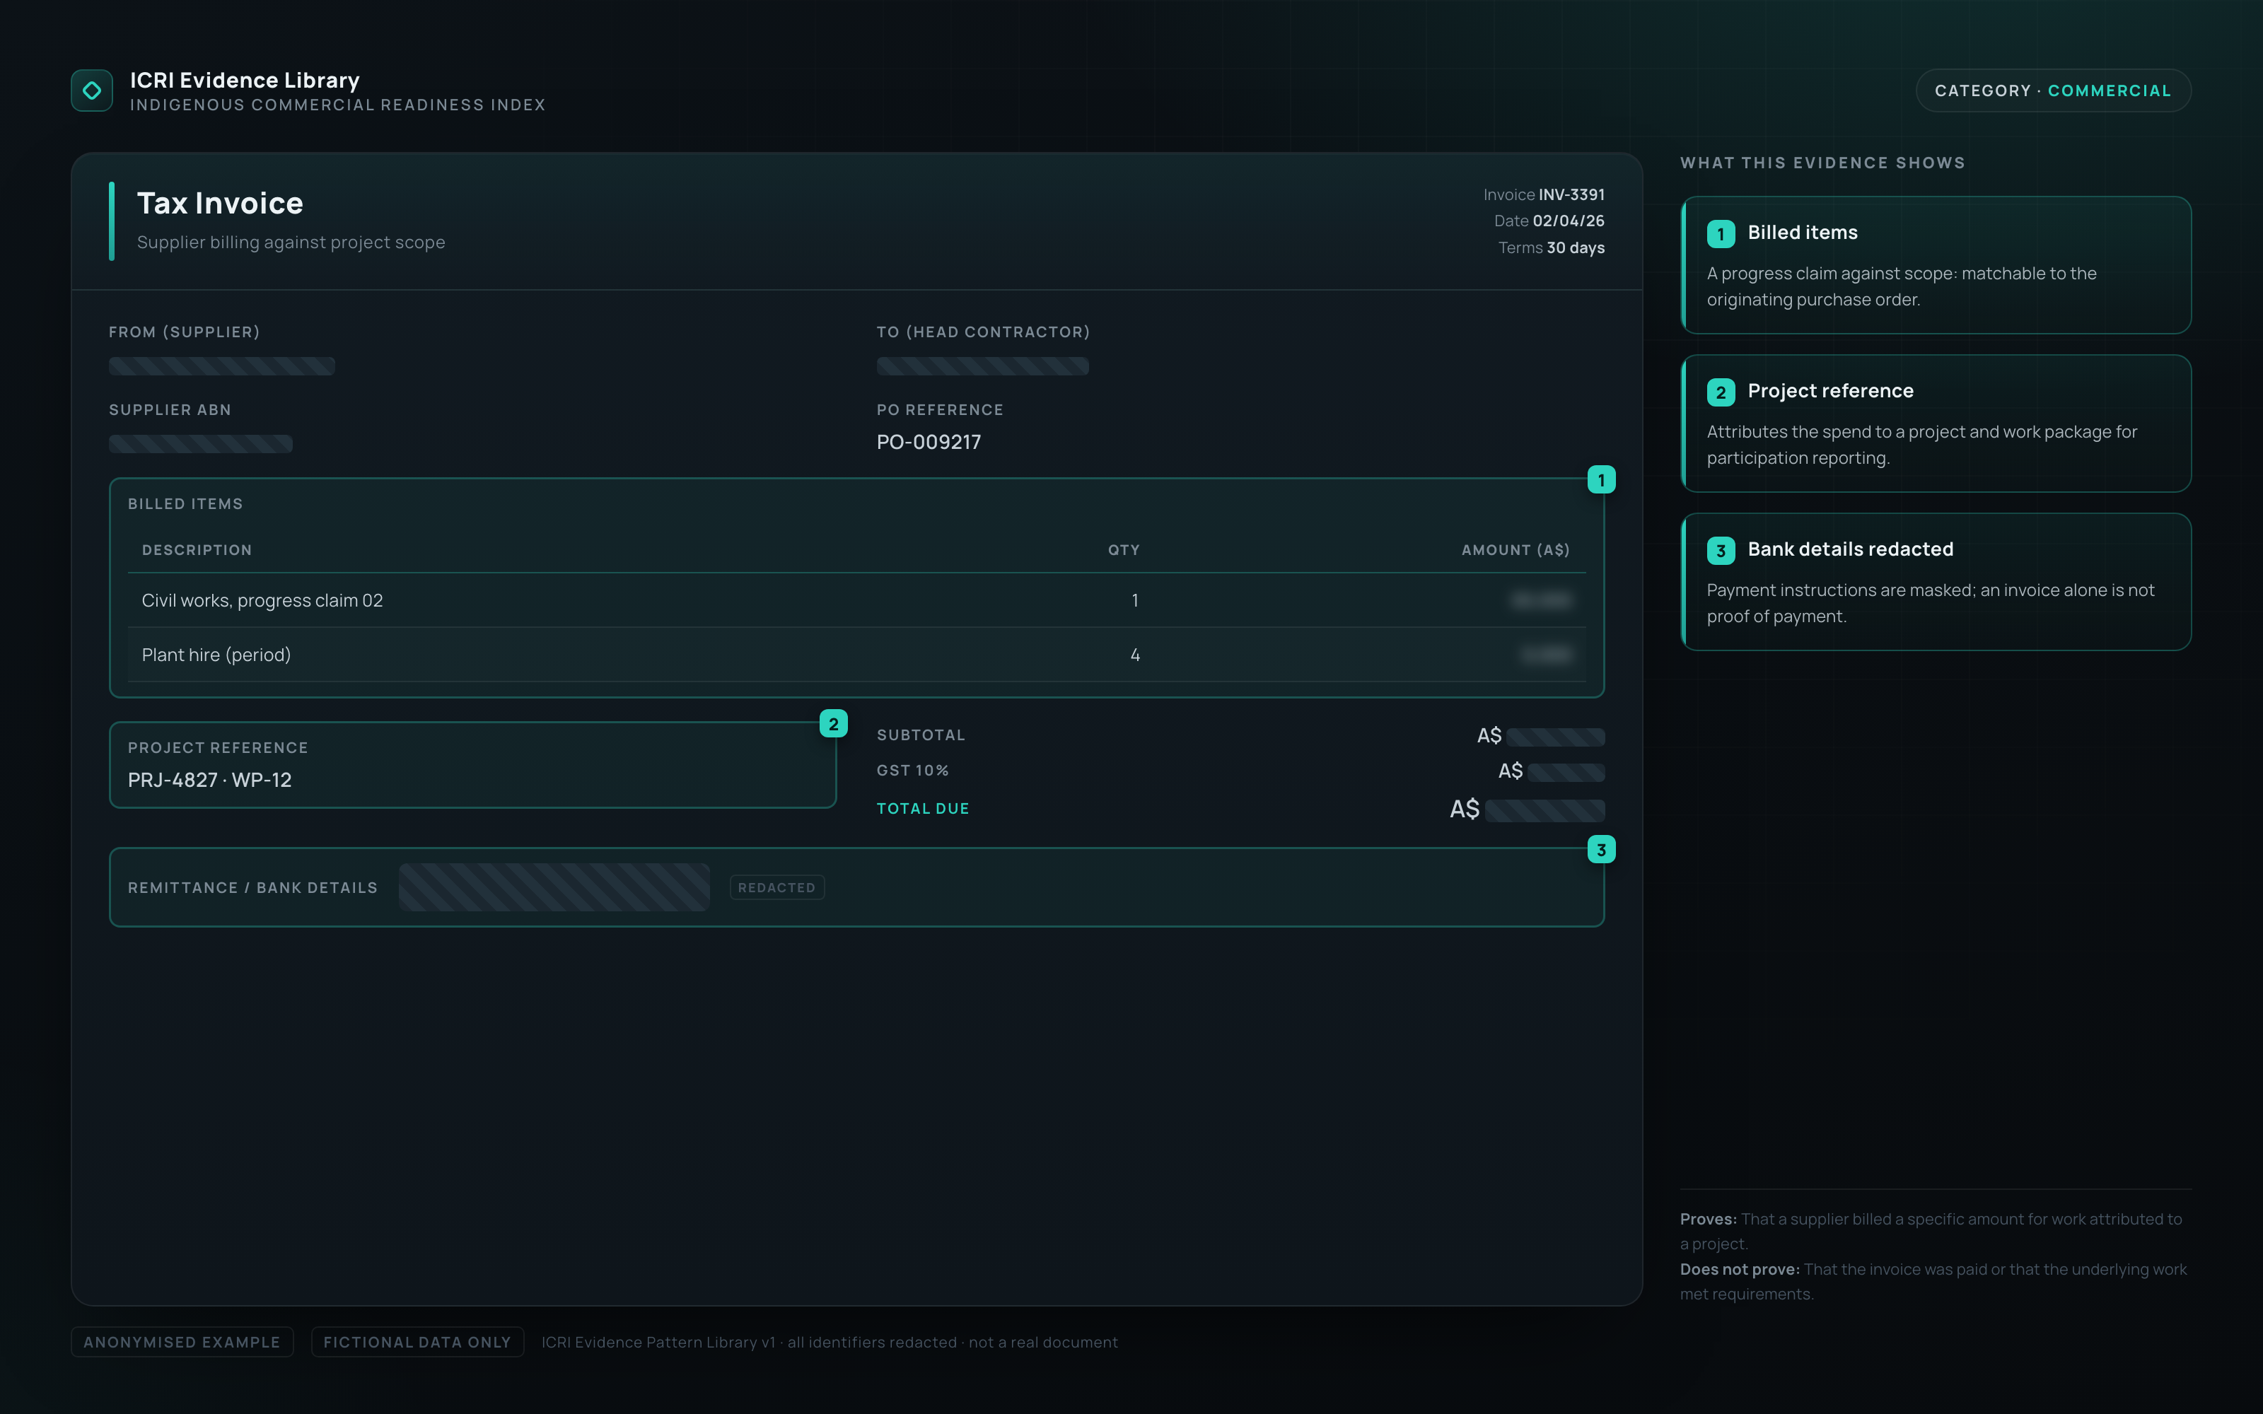The width and height of the screenshot is (2263, 1414).
Task: Select the PRJ-4827 · WP-12 project reference
Action: coord(209,780)
